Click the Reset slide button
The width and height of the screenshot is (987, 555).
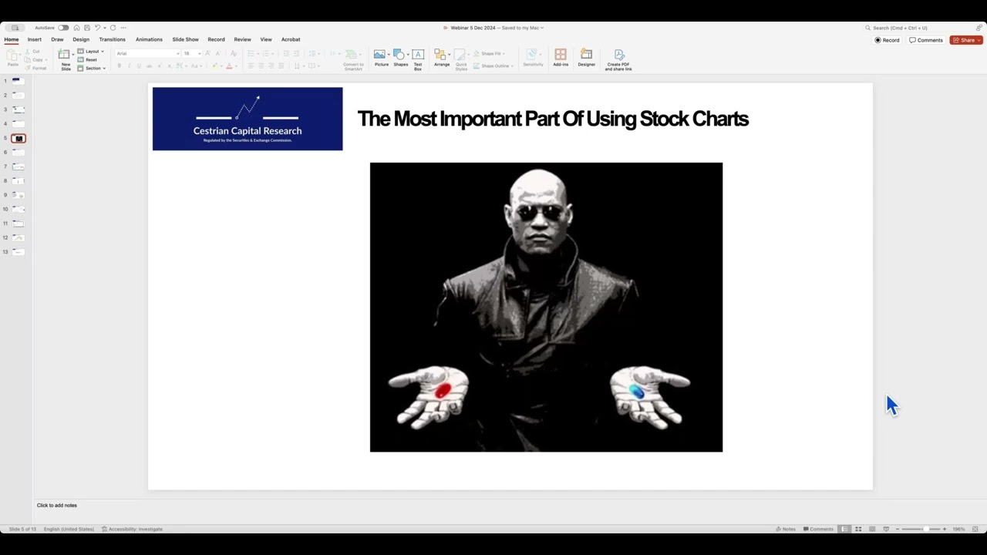coord(88,59)
